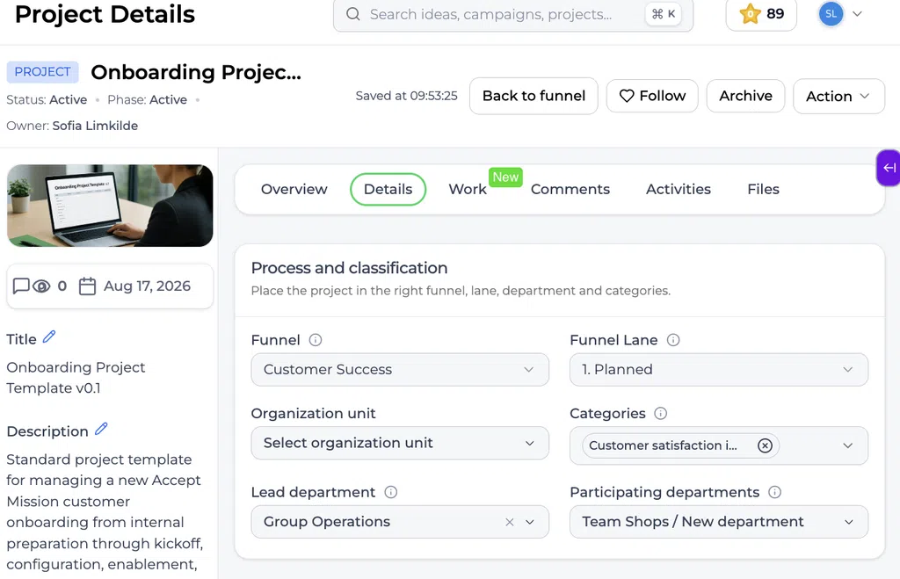The image size is (900, 579).
Task: Click the search magnifier icon
Action: coord(353,14)
